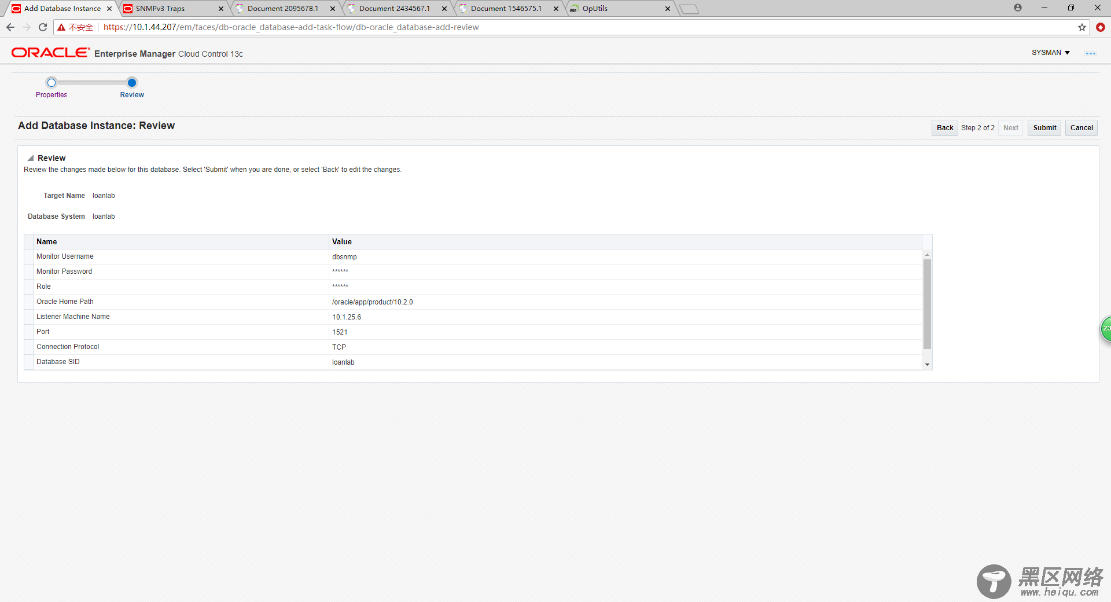Select the Role row
The height and width of the screenshot is (602, 1111).
[x=473, y=287]
